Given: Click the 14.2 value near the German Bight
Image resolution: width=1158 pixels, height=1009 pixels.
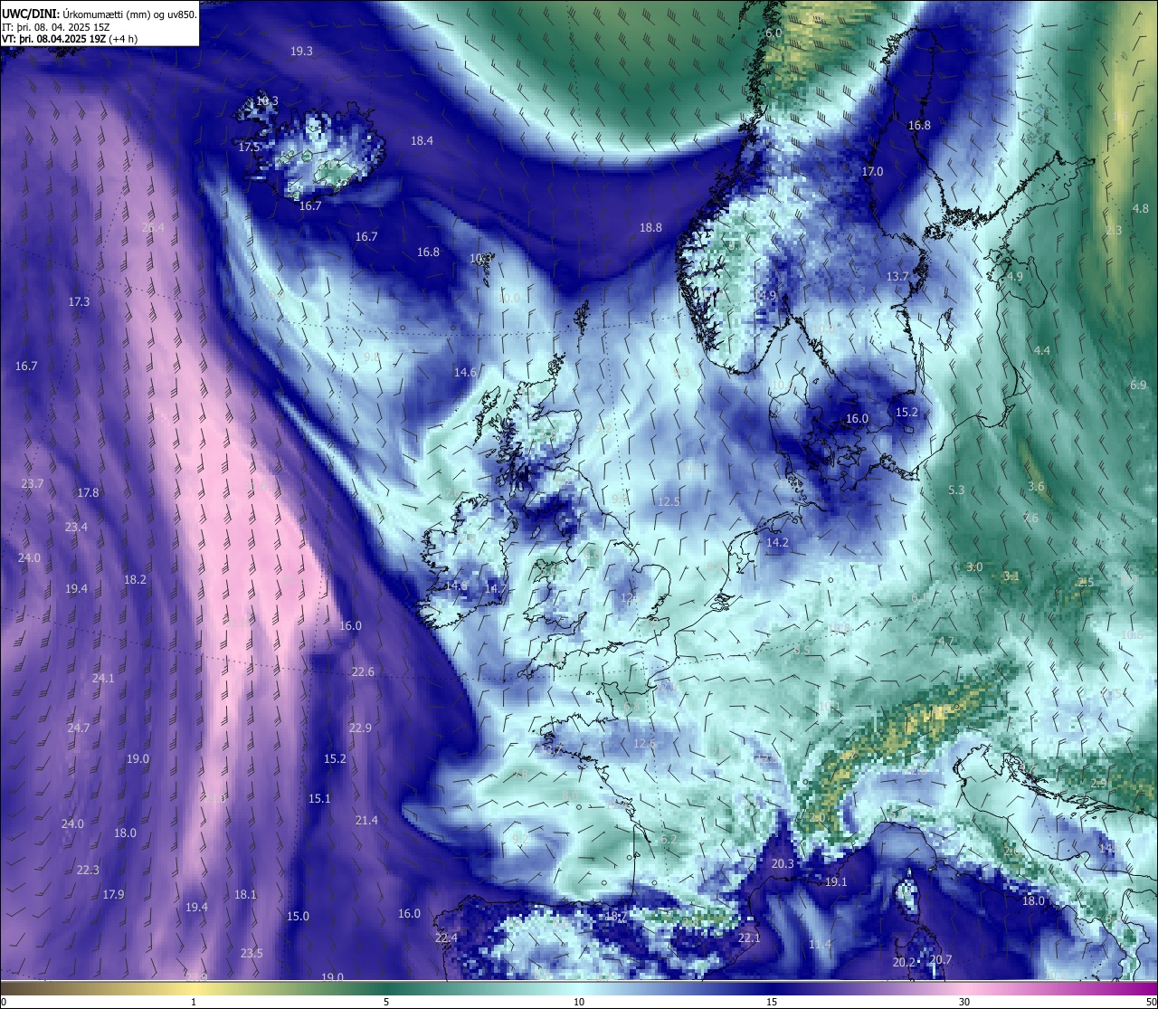Looking at the screenshot, I should (777, 544).
